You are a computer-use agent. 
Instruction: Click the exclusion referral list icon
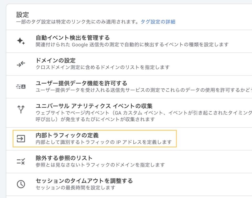click(21, 161)
